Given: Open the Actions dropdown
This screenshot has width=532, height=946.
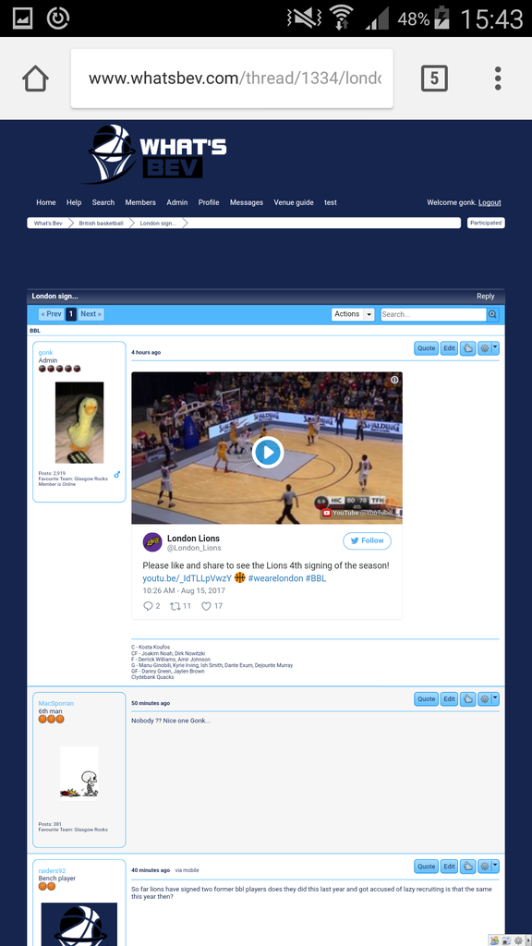Looking at the screenshot, I should (353, 314).
